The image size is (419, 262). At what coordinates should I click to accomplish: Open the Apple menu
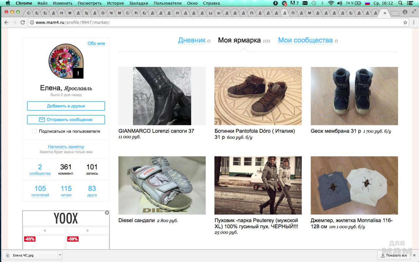[8, 3]
